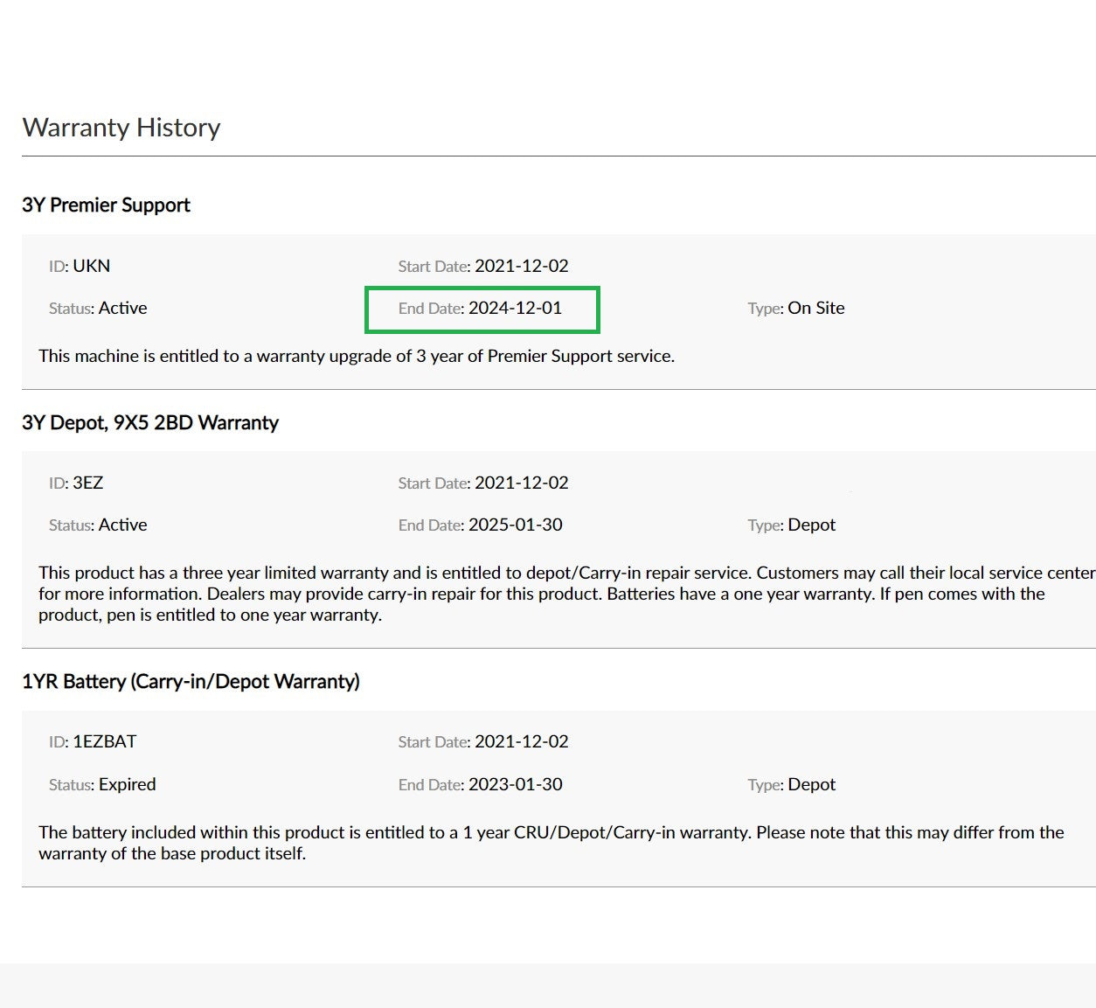The image size is (1096, 1008).
Task: Click the three year limited warranty description
Action: point(566,594)
